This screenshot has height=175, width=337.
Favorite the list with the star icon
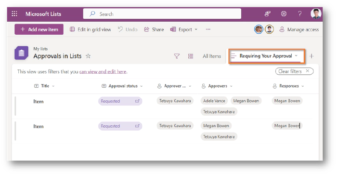point(88,56)
